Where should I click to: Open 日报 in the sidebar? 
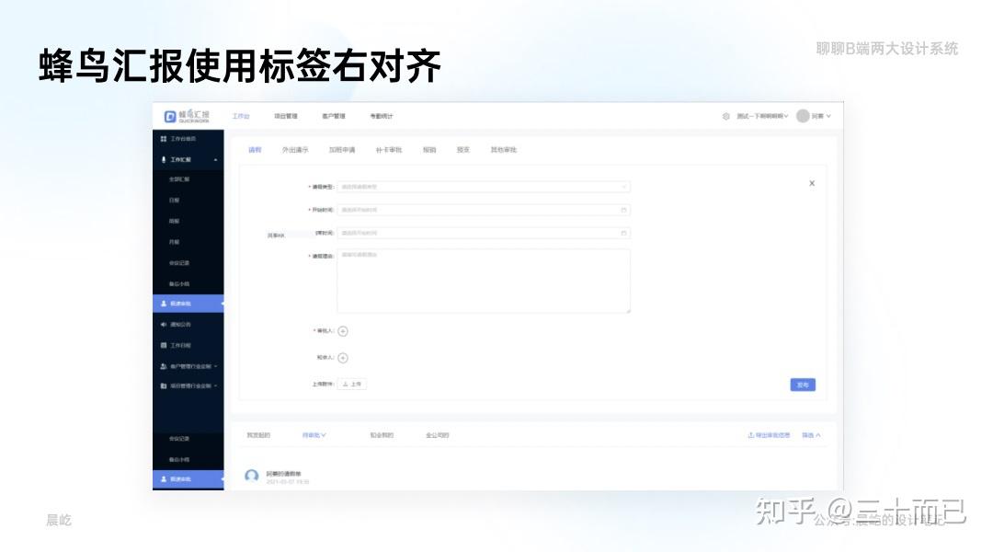[174, 201]
